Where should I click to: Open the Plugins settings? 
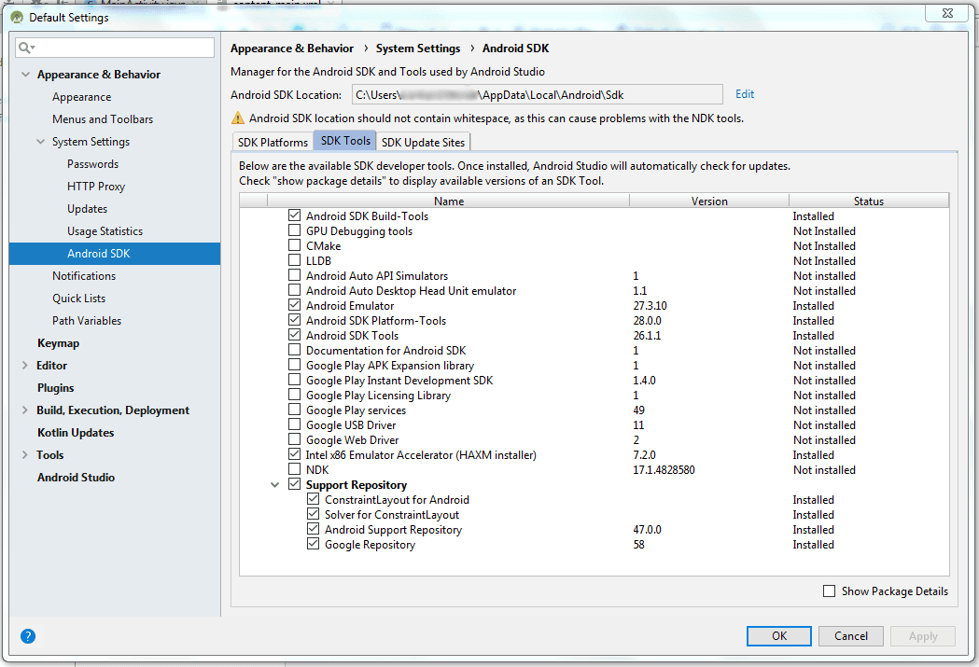tap(56, 388)
